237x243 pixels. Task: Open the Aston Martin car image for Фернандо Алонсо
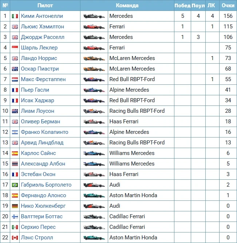click(x=94, y=195)
